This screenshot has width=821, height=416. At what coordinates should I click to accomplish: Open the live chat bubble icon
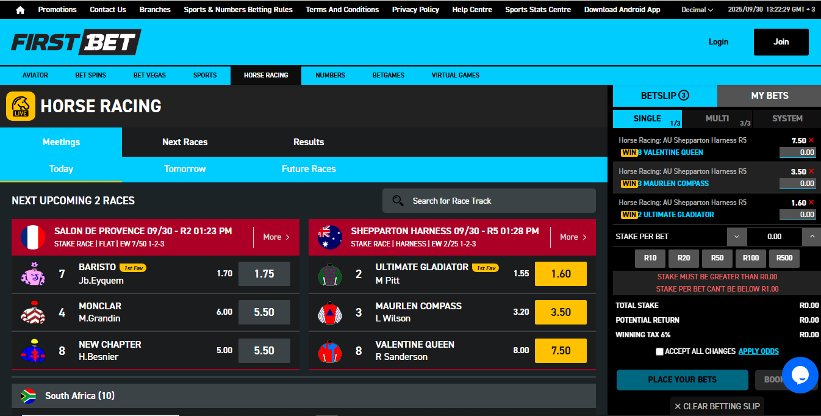[801, 375]
